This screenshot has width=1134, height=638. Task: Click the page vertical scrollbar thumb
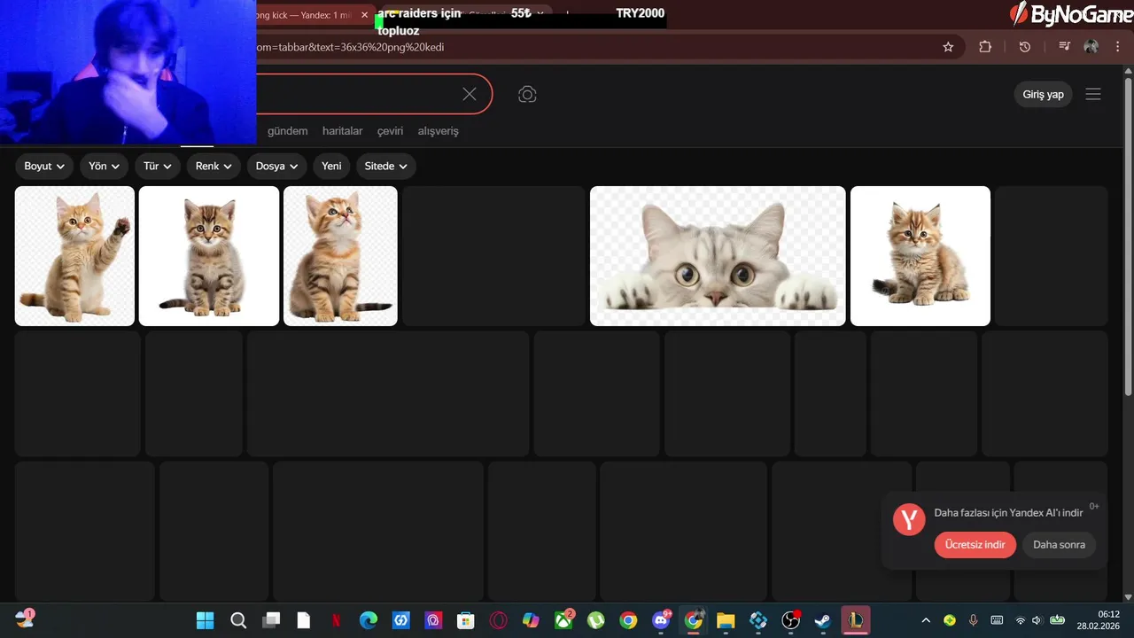[1128, 235]
